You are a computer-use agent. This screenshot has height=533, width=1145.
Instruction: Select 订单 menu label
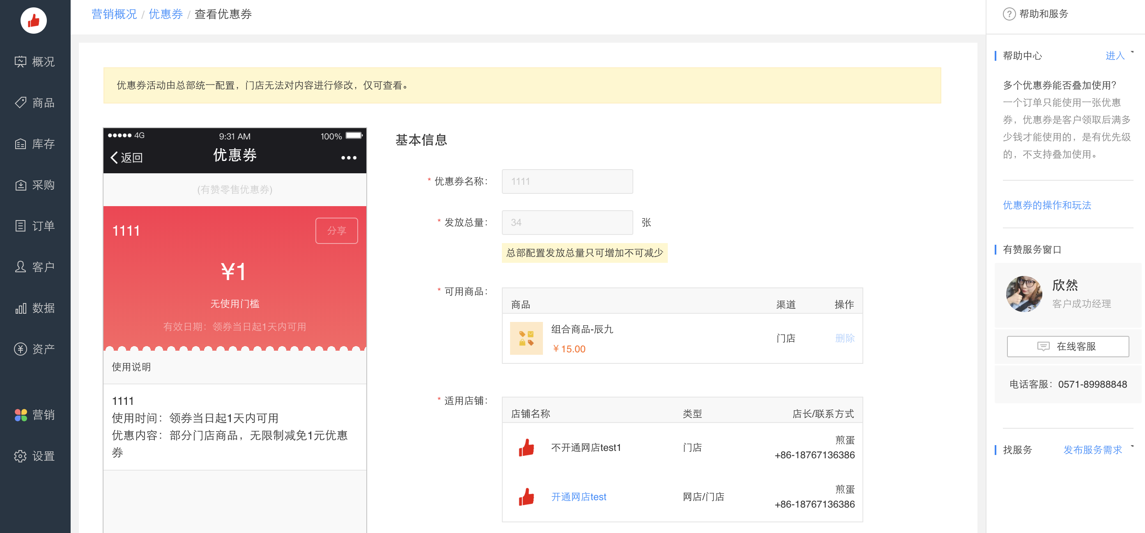coord(43,226)
